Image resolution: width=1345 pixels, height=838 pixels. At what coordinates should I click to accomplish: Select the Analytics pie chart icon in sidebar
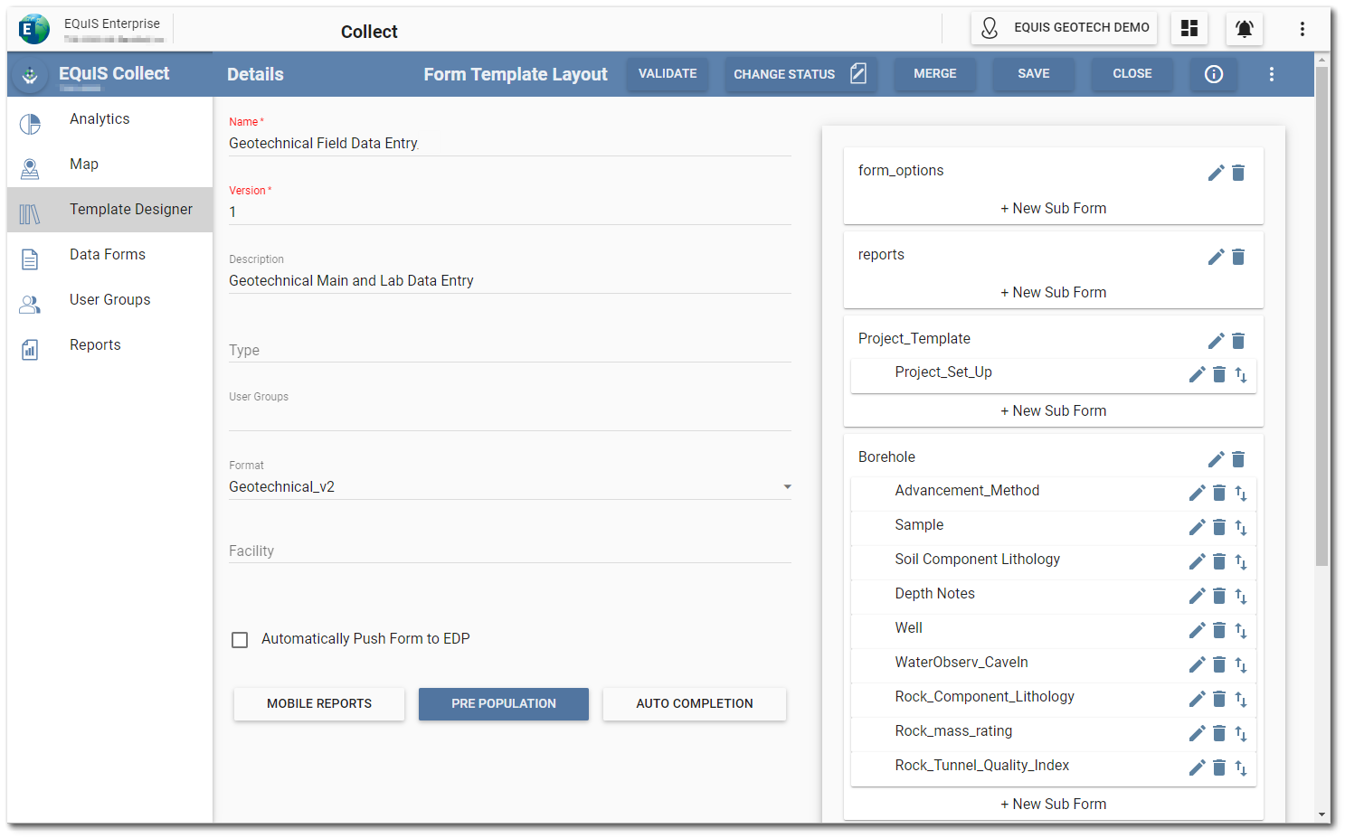(x=30, y=118)
